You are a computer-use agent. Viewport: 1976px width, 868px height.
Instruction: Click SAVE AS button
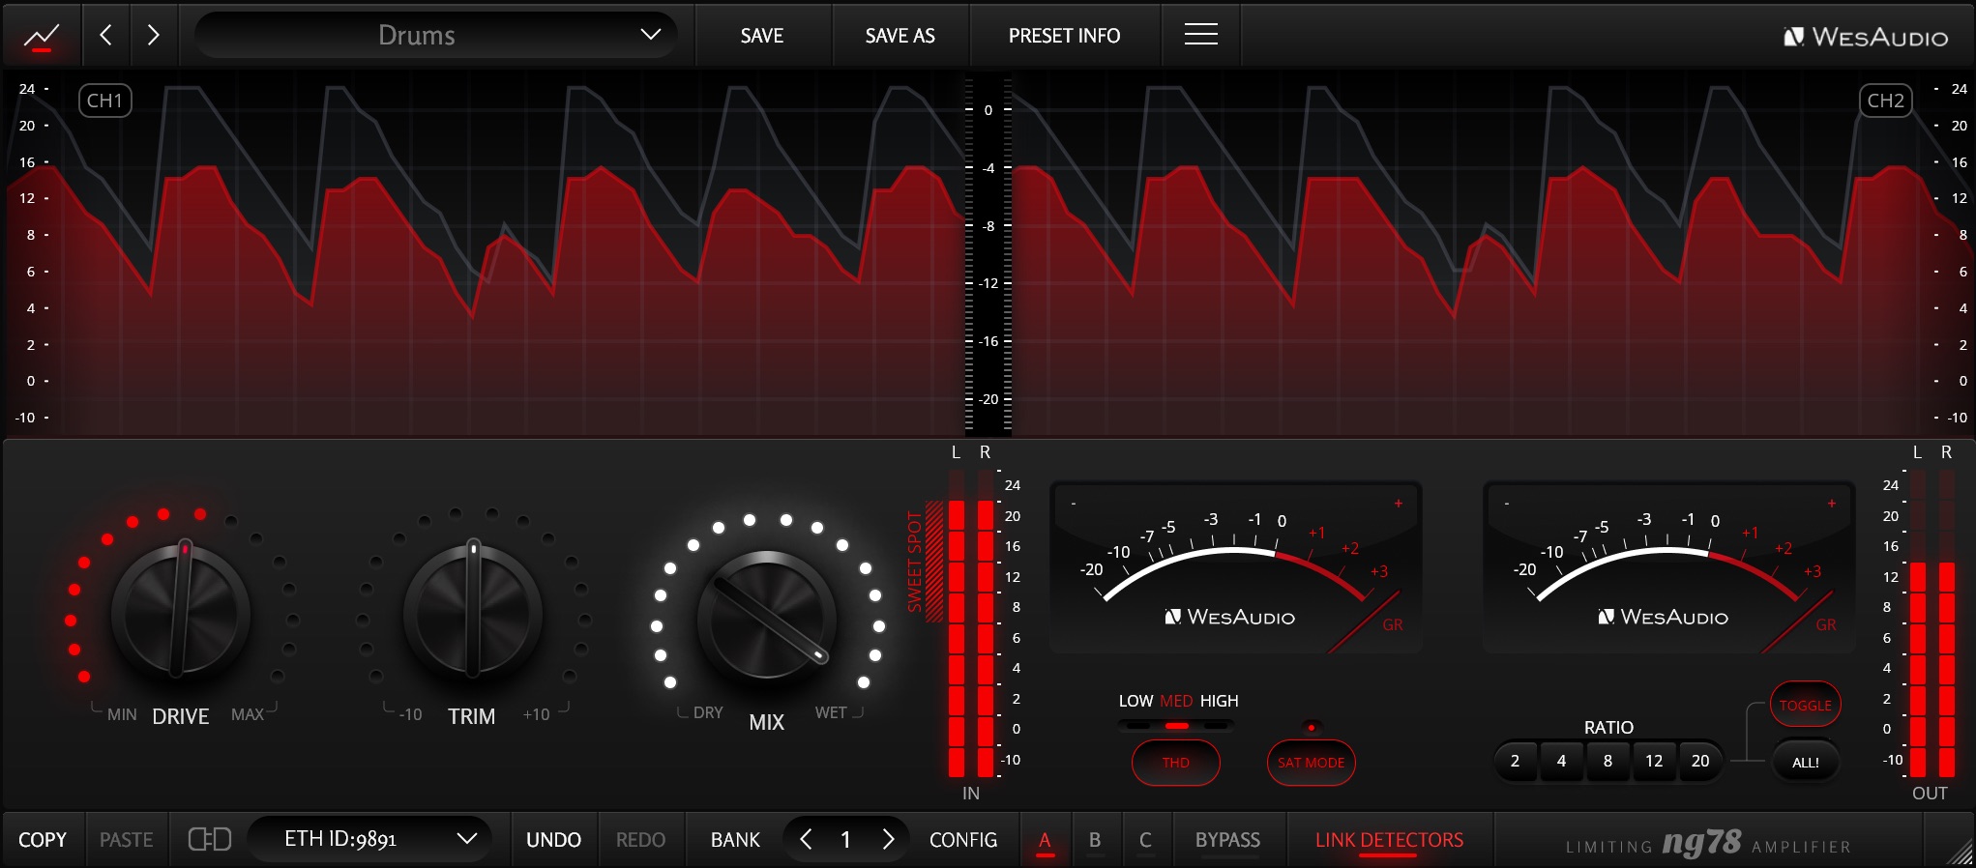(x=900, y=36)
